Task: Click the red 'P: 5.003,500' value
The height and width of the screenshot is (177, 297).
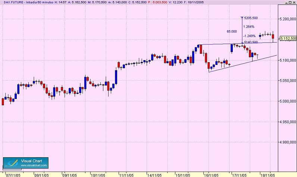Action: point(157,2)
